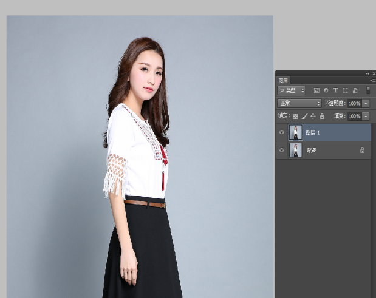The image size is (376, 298).
Task: Open the layers panel flyout menu
Action: click(x=373, y=81)
